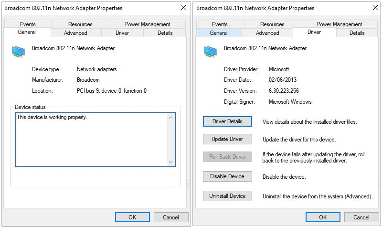Image resolution: width=382 pixels, height=228 pixels.
Task: Open the Details tab in left dialog
Action: (x=165, y=33)
